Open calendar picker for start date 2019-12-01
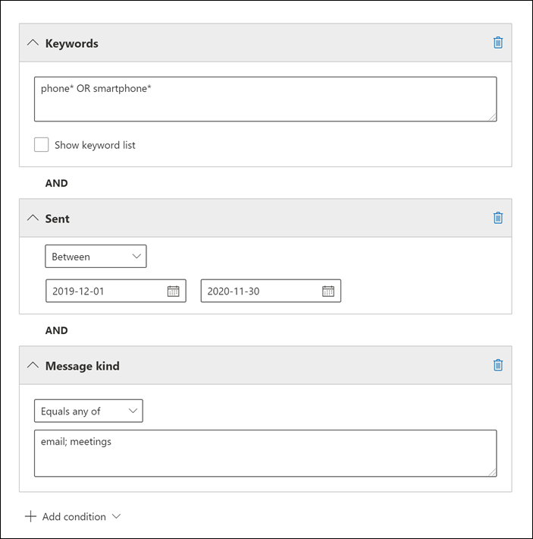 (173, 291)
